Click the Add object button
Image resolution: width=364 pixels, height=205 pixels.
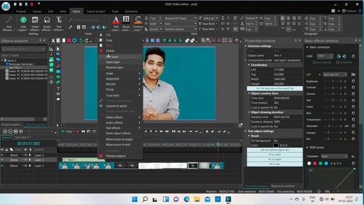tap(23, 24)
